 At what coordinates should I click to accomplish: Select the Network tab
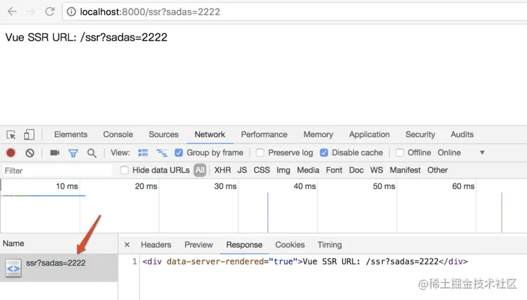[209, 135]
